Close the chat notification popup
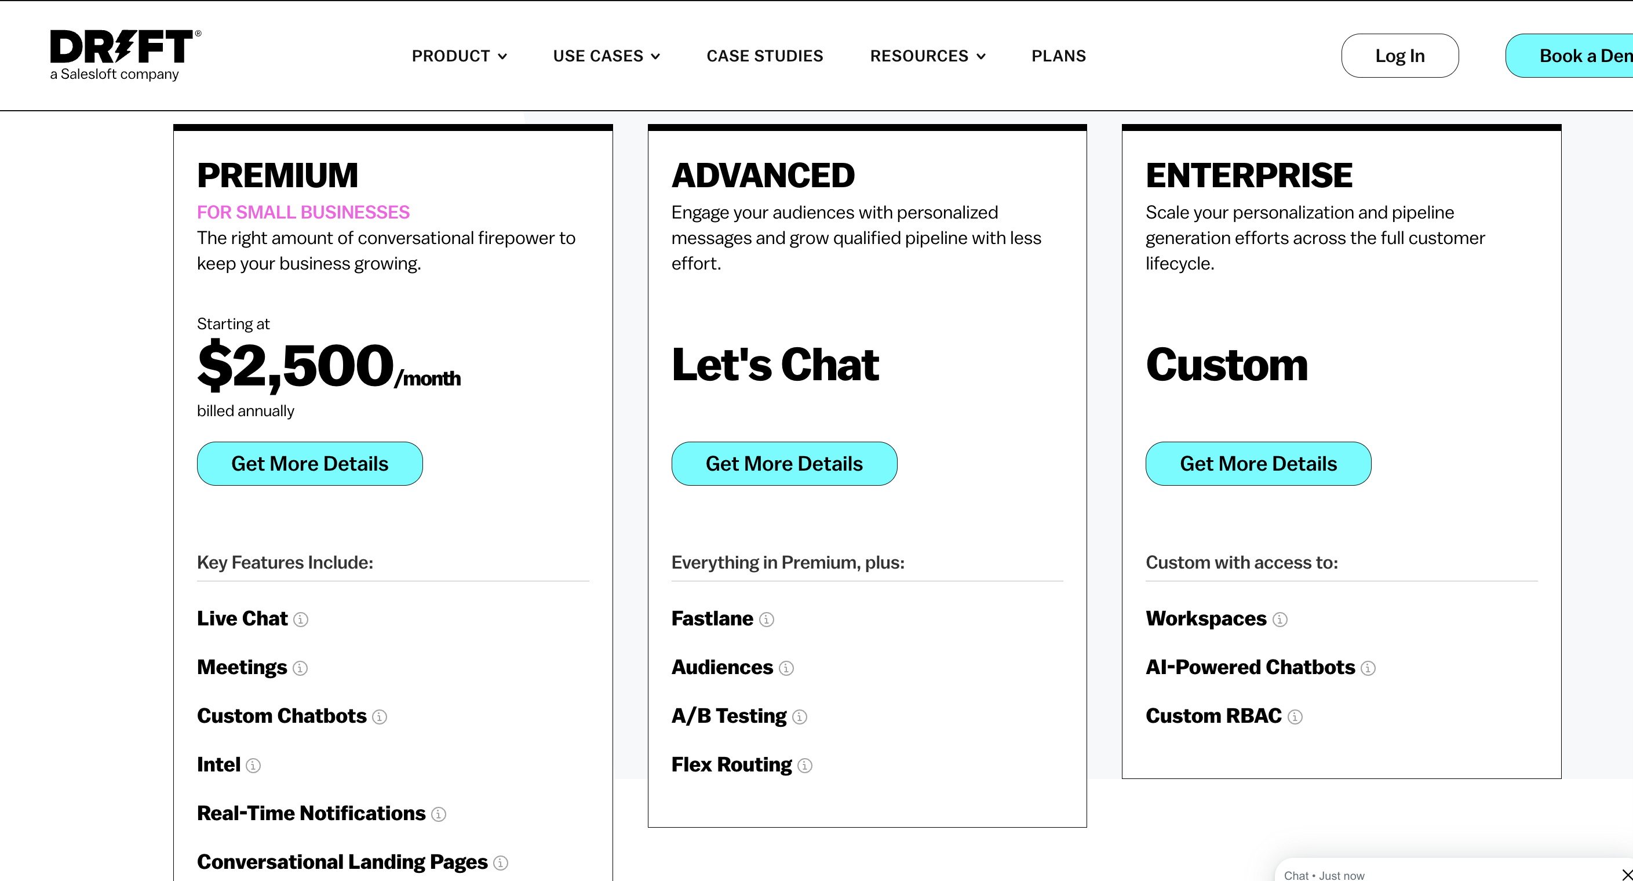This screenshot has width=1633, height=881. pos(1627,875)
